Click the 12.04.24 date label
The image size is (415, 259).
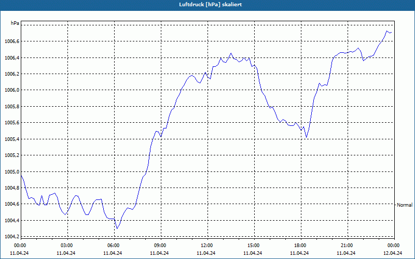click(393, 253)
